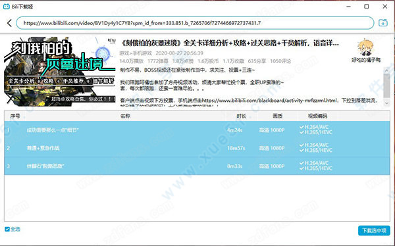The width and height of the screenshot is (395, 246).
Task: Toggle H.265/HEVC option in row 2
Action: point(316,151)
